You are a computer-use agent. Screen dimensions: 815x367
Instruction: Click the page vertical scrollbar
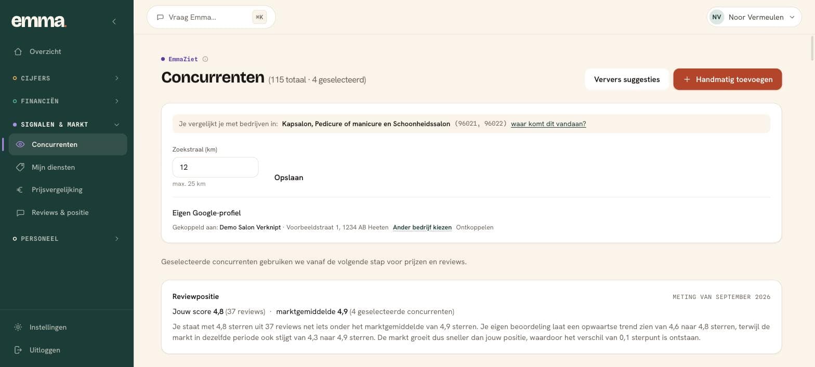click(x=813, y=48)
